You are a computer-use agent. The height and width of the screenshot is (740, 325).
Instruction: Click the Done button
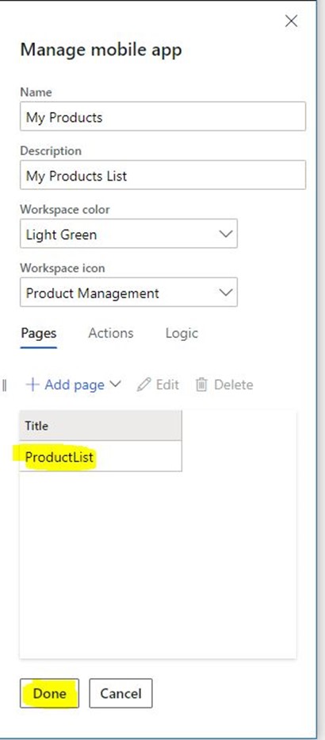click(x=49, y=693)
